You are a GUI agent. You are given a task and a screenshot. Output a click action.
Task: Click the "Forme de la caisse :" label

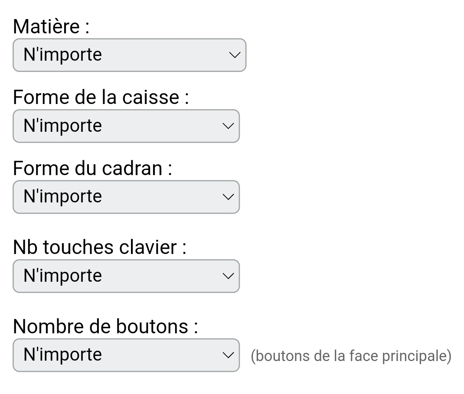tap(101, 97)
